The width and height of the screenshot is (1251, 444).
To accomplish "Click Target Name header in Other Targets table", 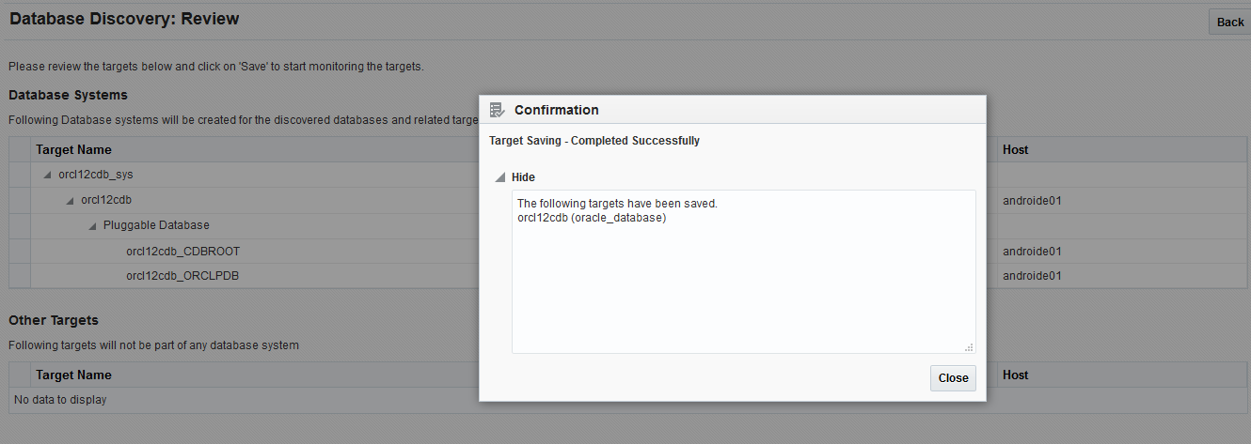I will pos(73,375).
